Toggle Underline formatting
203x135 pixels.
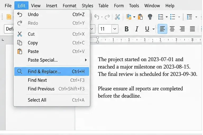[147, 29]
